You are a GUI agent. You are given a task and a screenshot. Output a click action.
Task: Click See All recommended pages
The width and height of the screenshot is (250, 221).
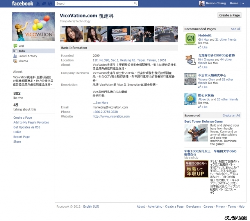click(236, 29)
